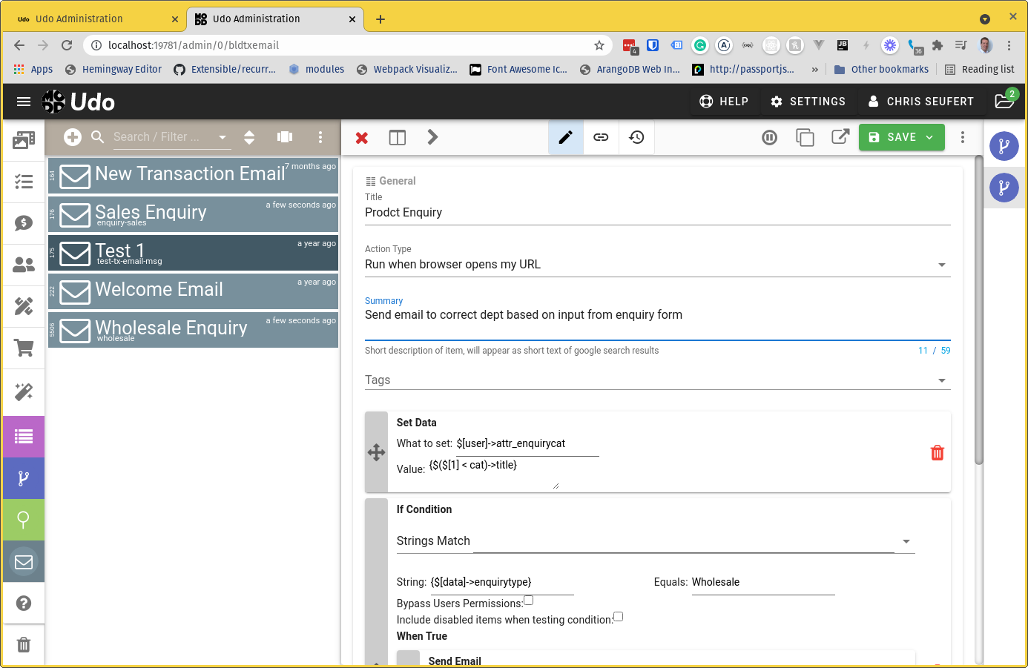The image size is (1028, 668).
Task: Open the media images sidebar icon
Action: pyautogui.click(x=24, y=140)
